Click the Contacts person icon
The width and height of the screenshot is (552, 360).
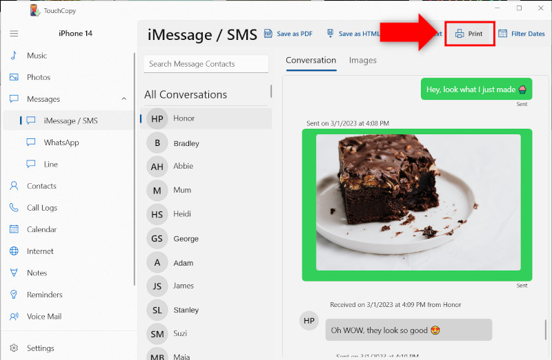(14, 186)
